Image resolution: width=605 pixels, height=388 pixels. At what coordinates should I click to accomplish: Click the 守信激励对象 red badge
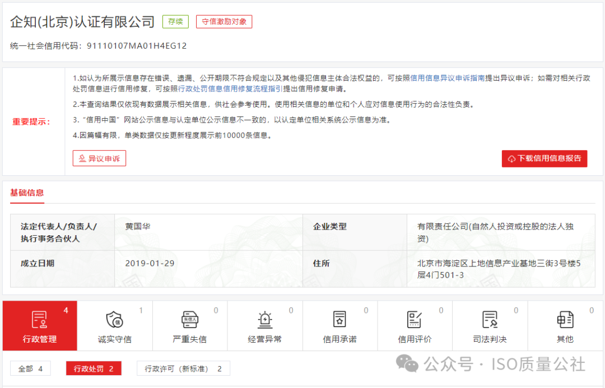(224, 21)
